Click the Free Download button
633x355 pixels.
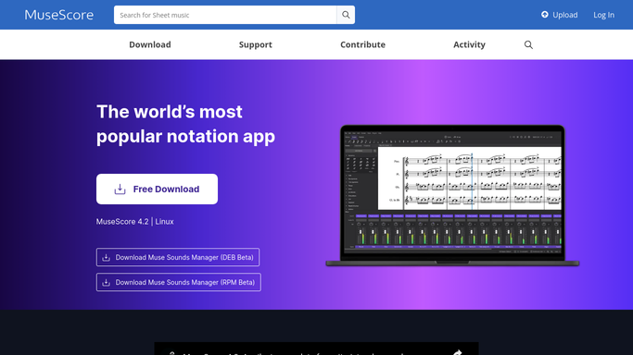(157, 190)
